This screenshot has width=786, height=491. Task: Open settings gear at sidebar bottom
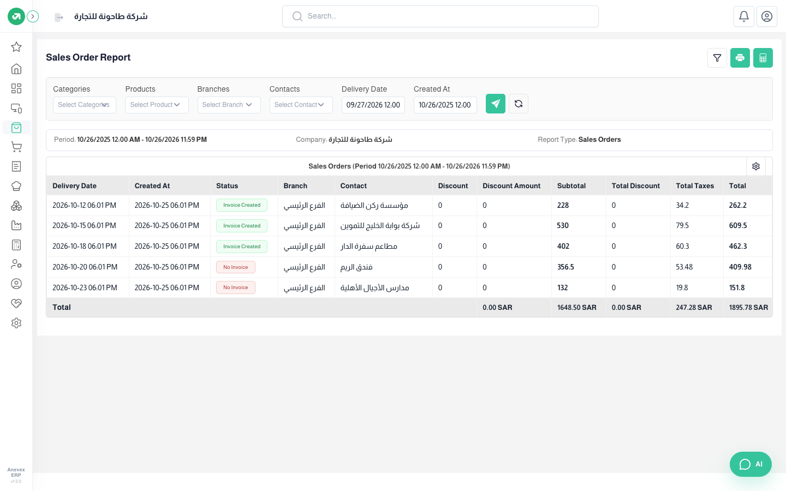pos(16,323)
